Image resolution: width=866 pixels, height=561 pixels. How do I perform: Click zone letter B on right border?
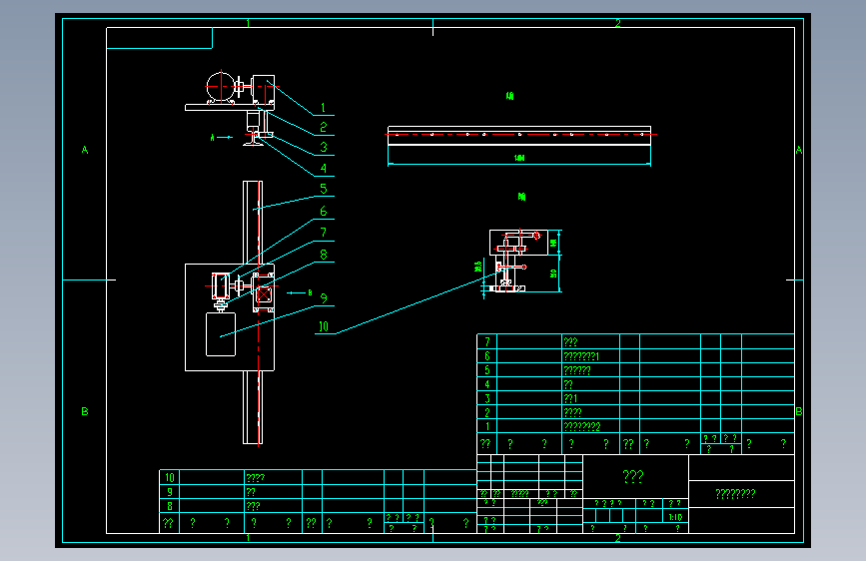(x=799, y=411)
